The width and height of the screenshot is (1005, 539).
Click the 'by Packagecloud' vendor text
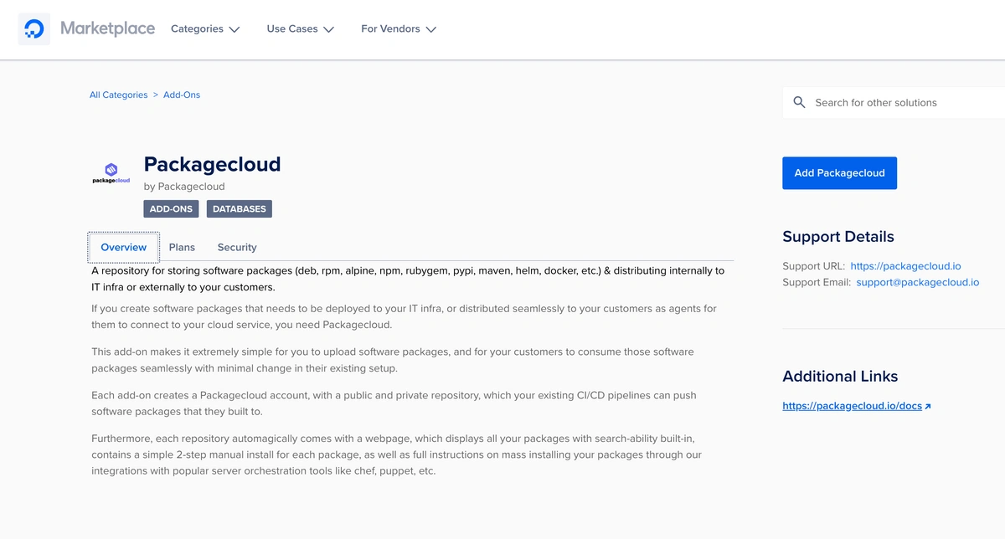pos(184,187)
